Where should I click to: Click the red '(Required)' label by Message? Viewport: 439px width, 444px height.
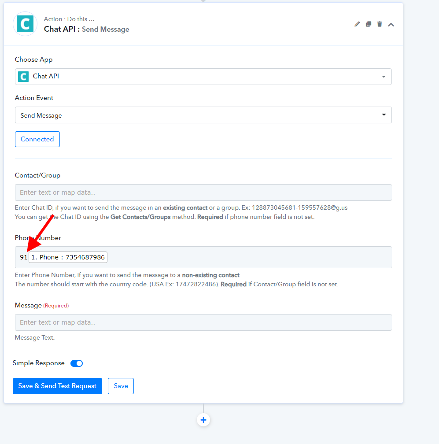click(x=56, y=306)
